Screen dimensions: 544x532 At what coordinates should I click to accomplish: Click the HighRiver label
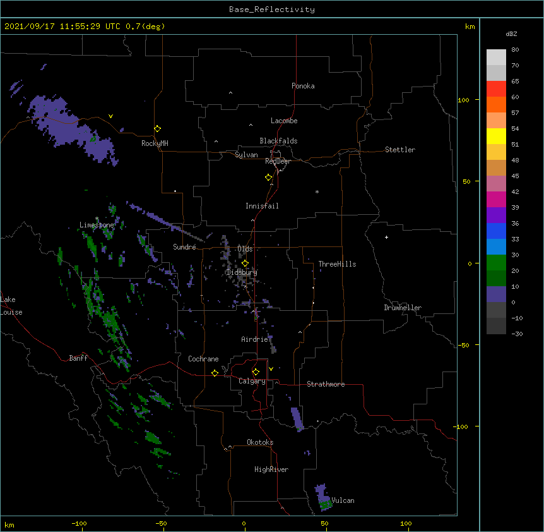(x=271, y=469)
